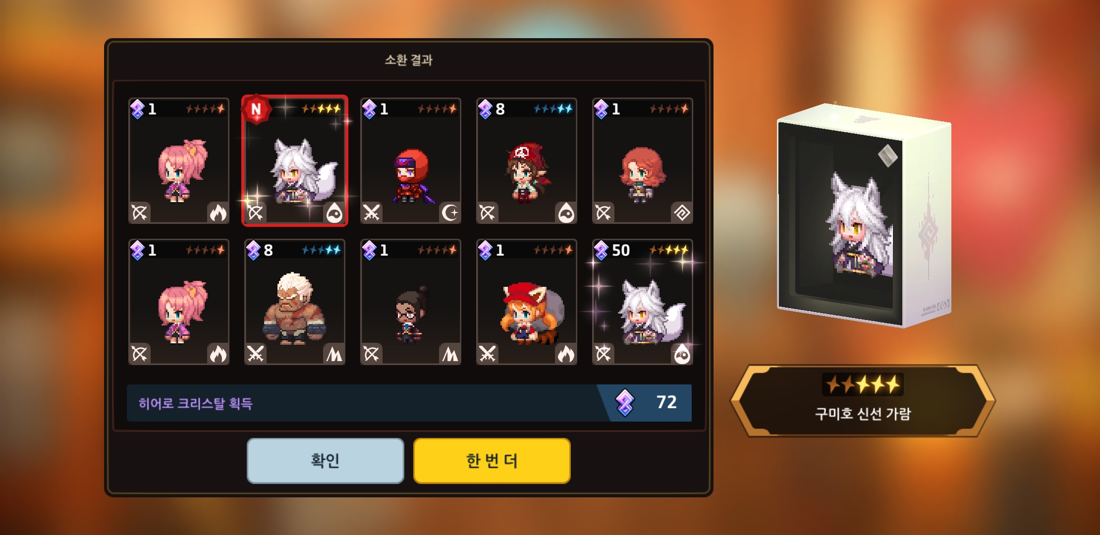
Task: Select the pirate bandana hero card with 8 crystals
Action: coord(527,161)
